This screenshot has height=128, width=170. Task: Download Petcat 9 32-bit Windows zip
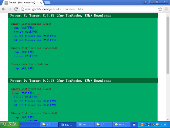(x=35, y=101)
